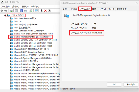Click the Forward arrow toolbar icon
This screenshot has height=92, width=139.
6,11
